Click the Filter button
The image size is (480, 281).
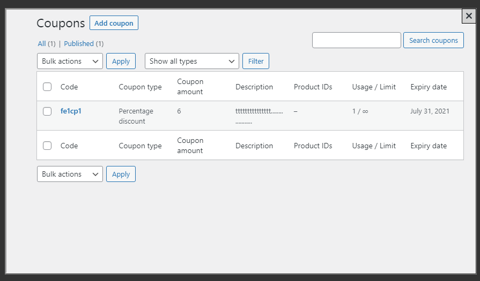pos(256,62)
